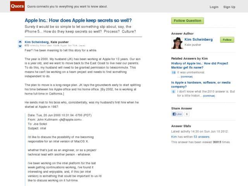Follow Kim Scheinberg in the sidebar
The height and width of the screenshot is (186, 248).
click(227, 40)
